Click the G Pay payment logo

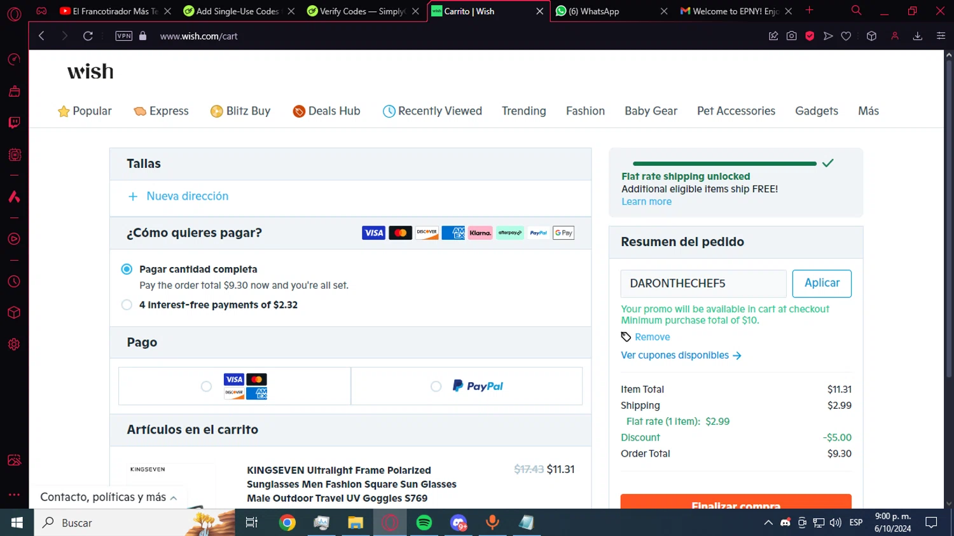click(563, 233)
